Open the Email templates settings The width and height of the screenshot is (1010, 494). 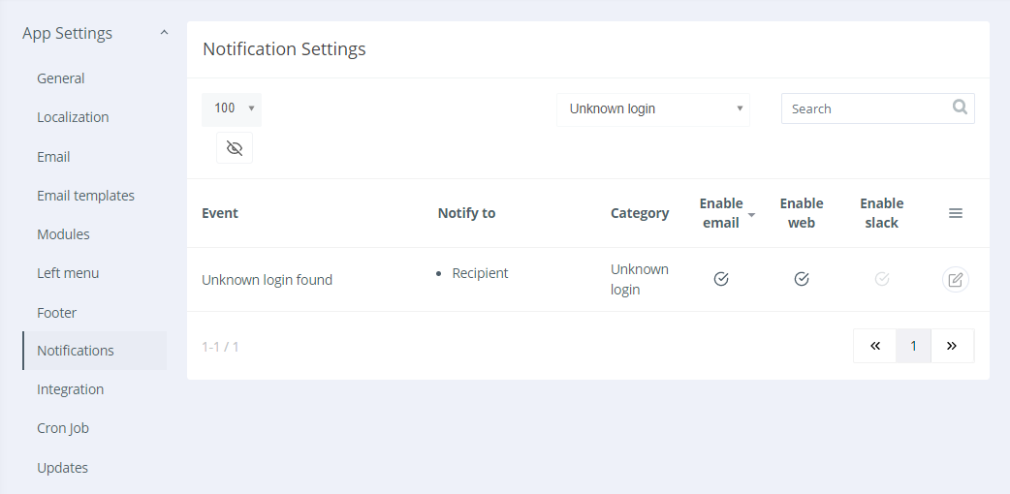click(85, 196)
